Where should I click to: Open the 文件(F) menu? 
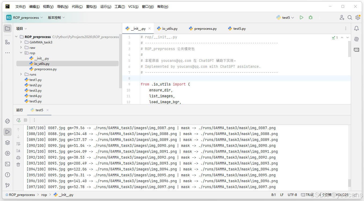tap(21, 6)
